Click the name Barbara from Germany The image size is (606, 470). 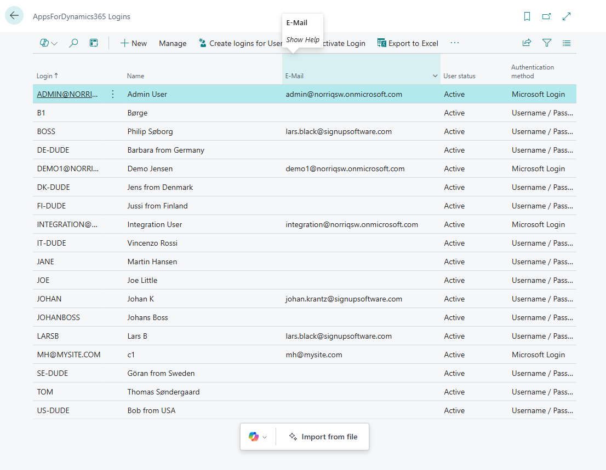point(166,150)
